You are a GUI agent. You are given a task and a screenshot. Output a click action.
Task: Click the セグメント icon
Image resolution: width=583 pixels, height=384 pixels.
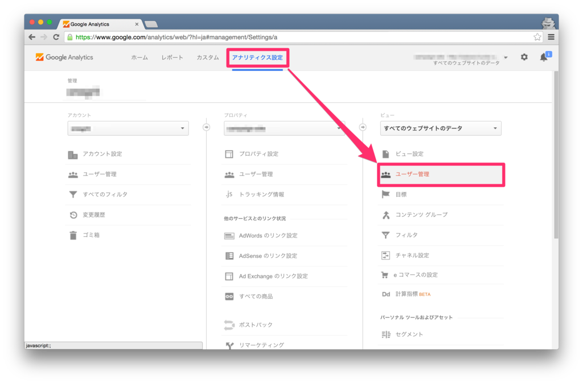(x=386, y=335)
